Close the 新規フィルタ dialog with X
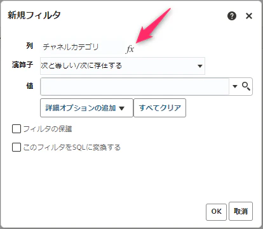The width and height of the screenshot is (263, 229). point(249,16)
